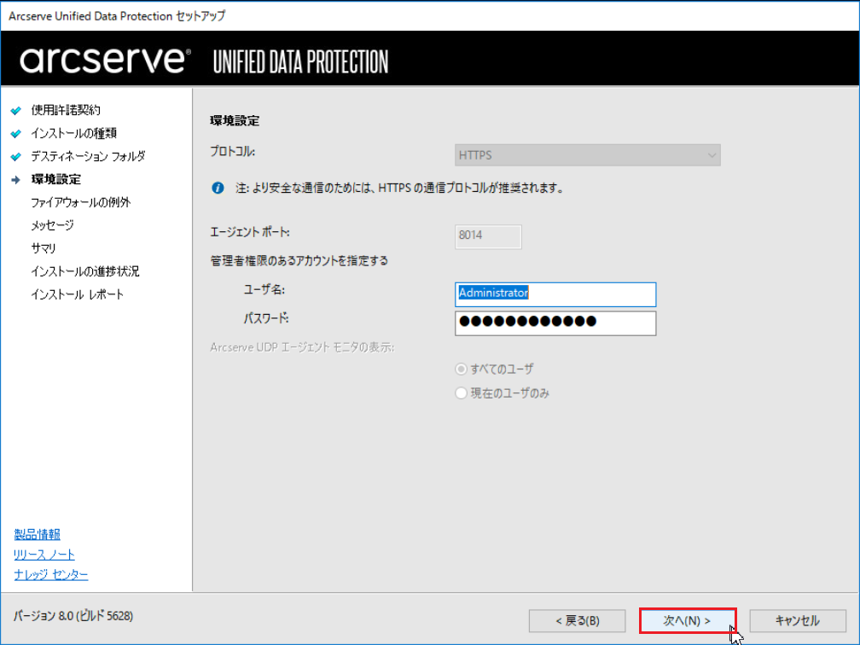Viewport: 860px width, 645px height.
Task: Click the checkmark icon beside デスティネーション フォルダ
Action: (16, 157)
